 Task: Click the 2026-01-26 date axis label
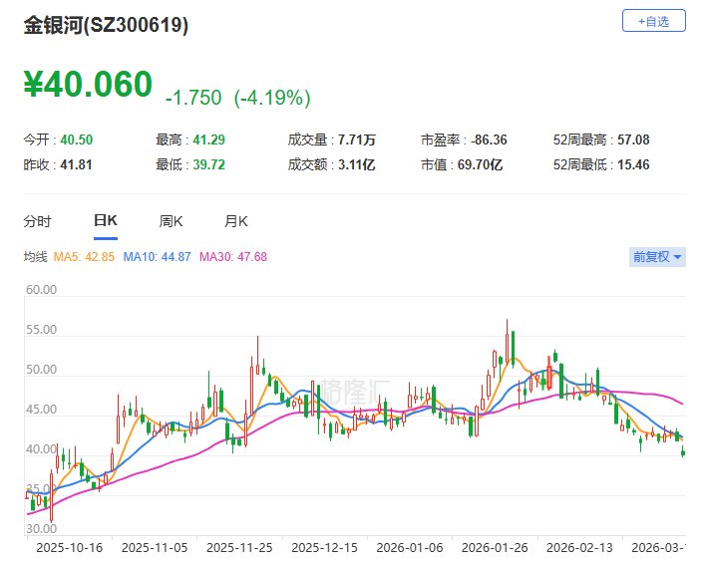click(496, 547)
